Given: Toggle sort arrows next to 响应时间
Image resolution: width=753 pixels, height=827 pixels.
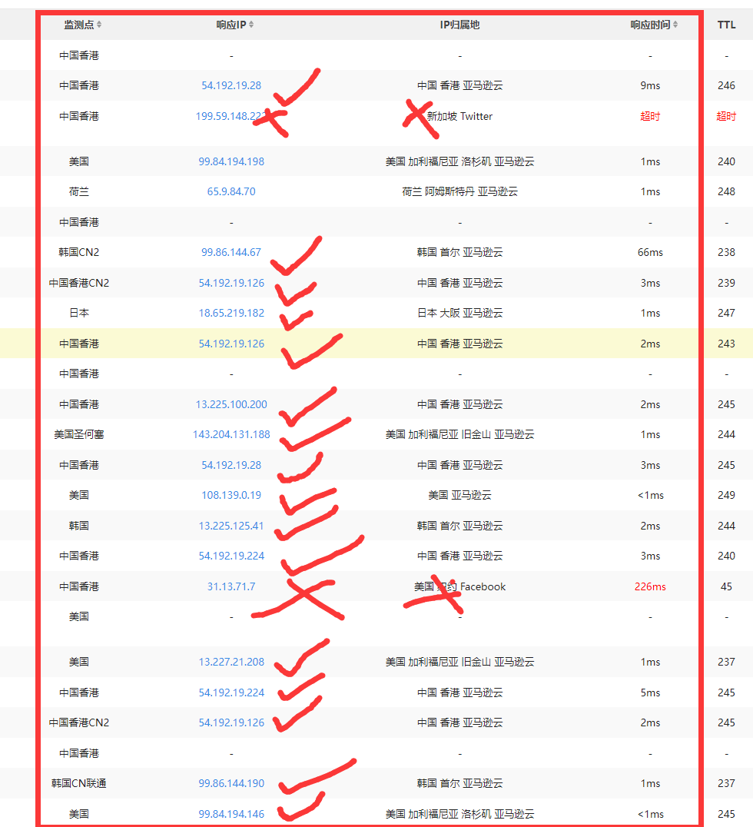Looking at the screenshot, I should tap(675, 25).
